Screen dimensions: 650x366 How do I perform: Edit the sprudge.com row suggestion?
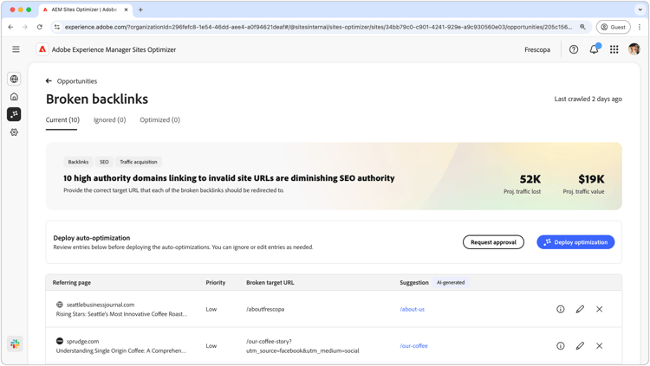pyautogui.click(x=580, y=346)
